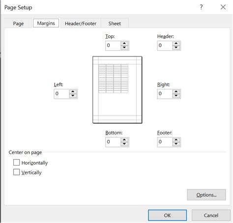Decrease the Top margin with down arrow
The height and width of the screenshot is (223, 233).
[124, 48]
